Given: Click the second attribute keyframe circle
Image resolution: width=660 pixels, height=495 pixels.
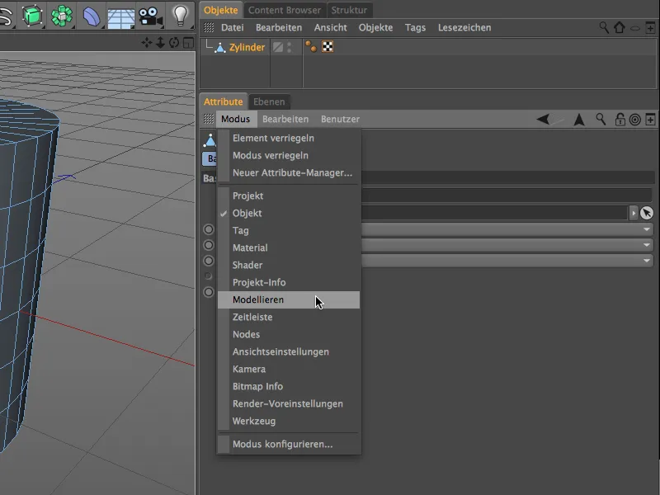Looking at the screenshot, I should tap(209, 245).
